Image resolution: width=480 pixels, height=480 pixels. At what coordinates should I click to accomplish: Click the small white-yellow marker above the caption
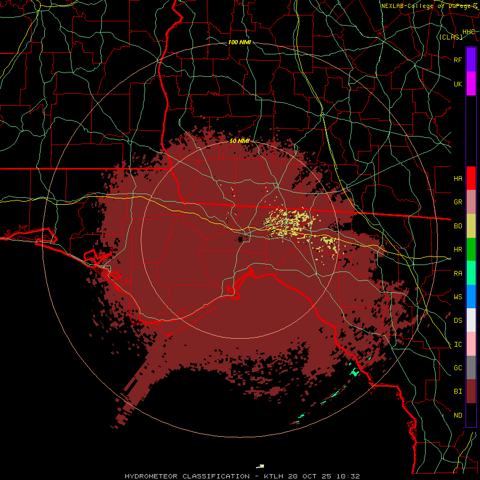(x=260, y=467)
